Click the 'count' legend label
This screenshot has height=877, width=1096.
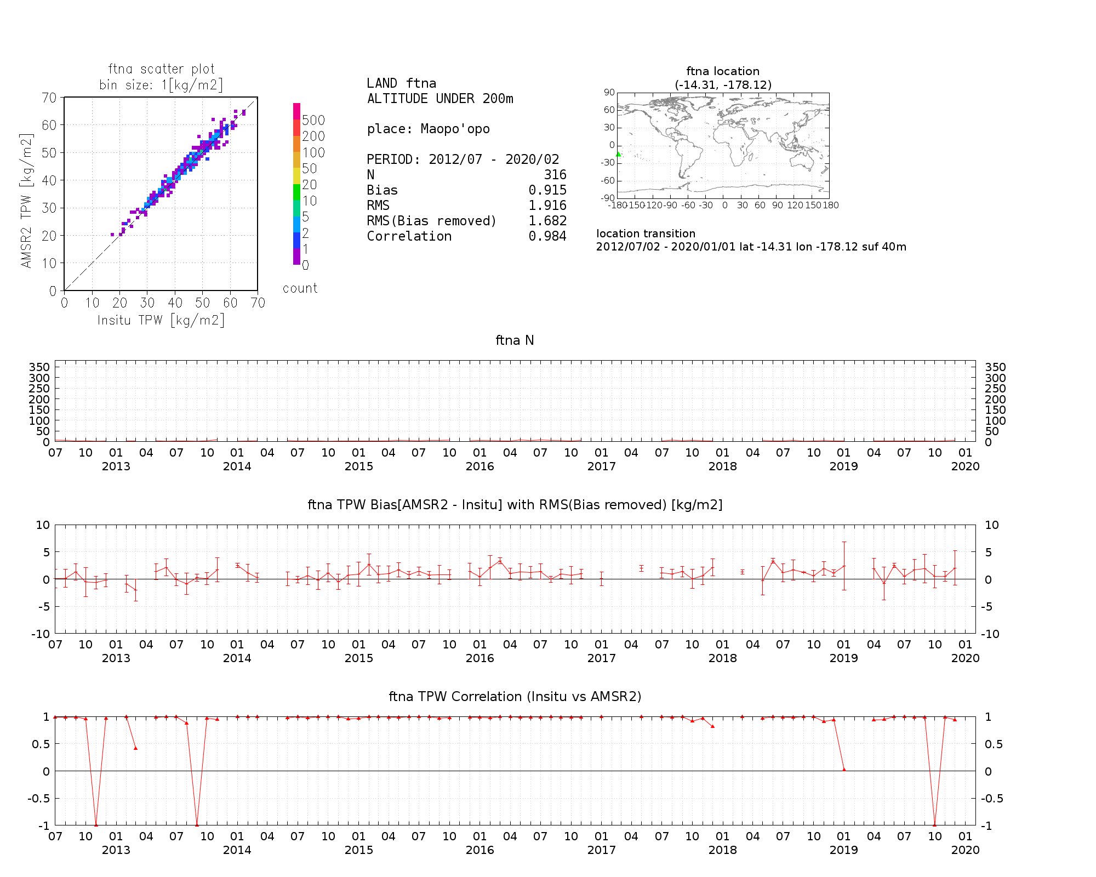300,288
